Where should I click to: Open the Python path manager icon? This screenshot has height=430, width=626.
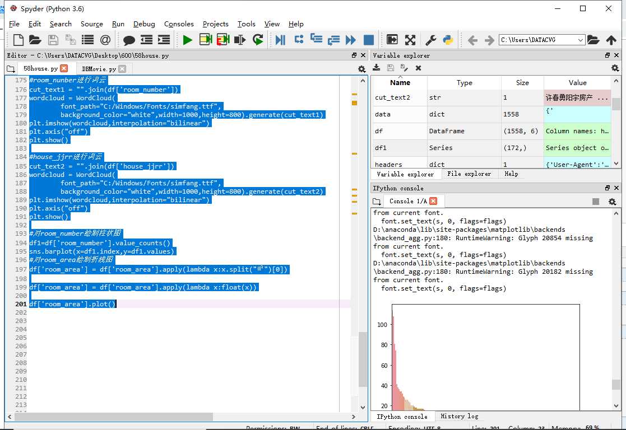click(x=448, y=40)
